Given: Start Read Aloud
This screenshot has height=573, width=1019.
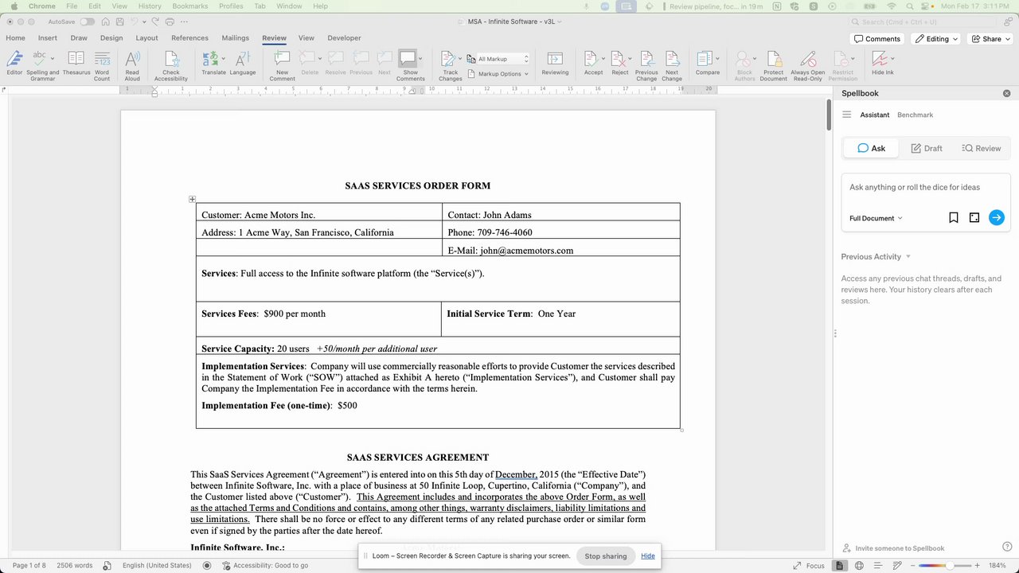Looking at the screenshot, I should coord(132,65).
